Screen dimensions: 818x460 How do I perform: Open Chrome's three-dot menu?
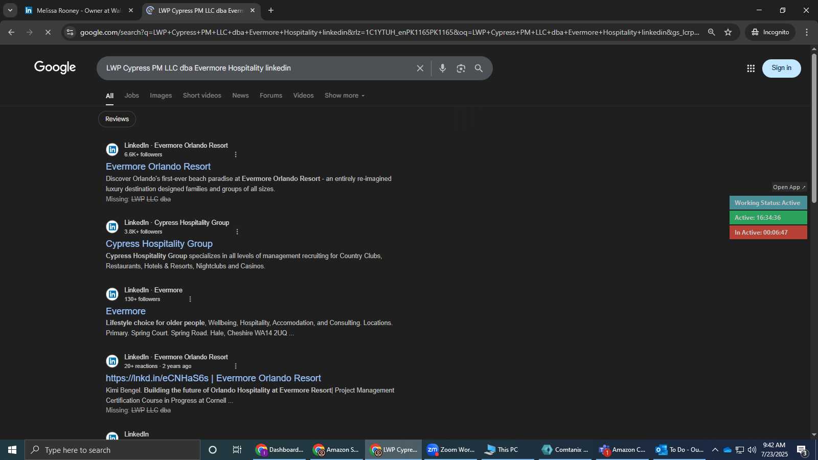tap(807, 32)
